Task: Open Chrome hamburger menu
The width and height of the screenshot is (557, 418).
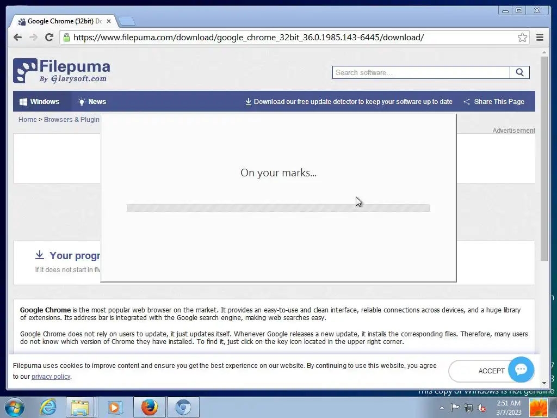Action: [540, 38]
